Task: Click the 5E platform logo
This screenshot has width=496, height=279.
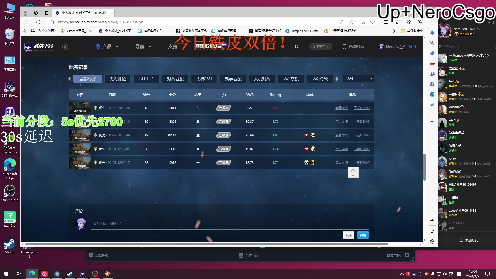Action: (x=39, y=47)
